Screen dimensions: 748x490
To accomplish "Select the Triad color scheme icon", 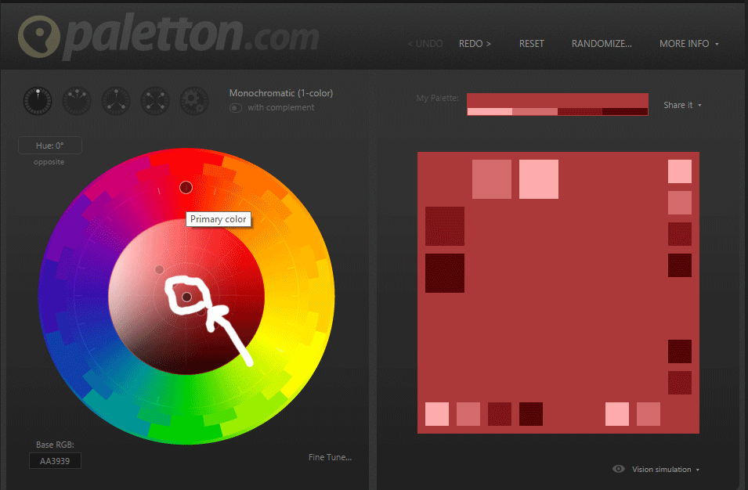I will (115, 101).
